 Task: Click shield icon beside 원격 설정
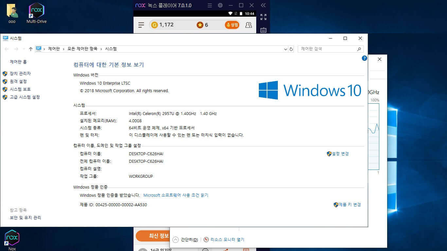tap(5, 81)
